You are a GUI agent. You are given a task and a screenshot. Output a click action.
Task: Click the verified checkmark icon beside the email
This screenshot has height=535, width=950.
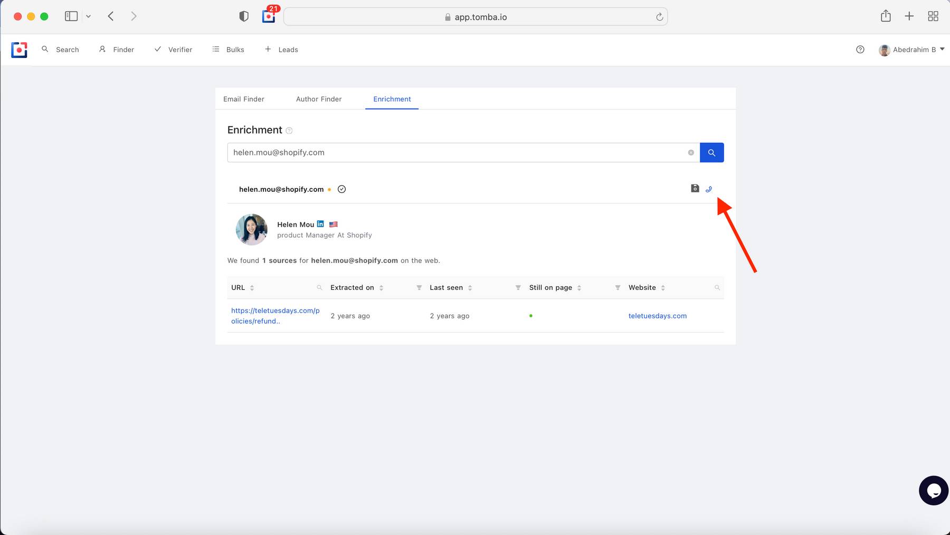pyautogui.click(x=342, y=189)
